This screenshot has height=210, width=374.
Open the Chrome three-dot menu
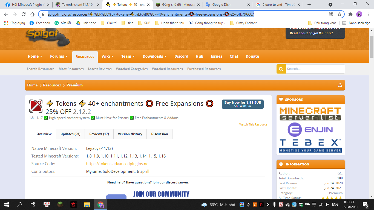point(368,14)
